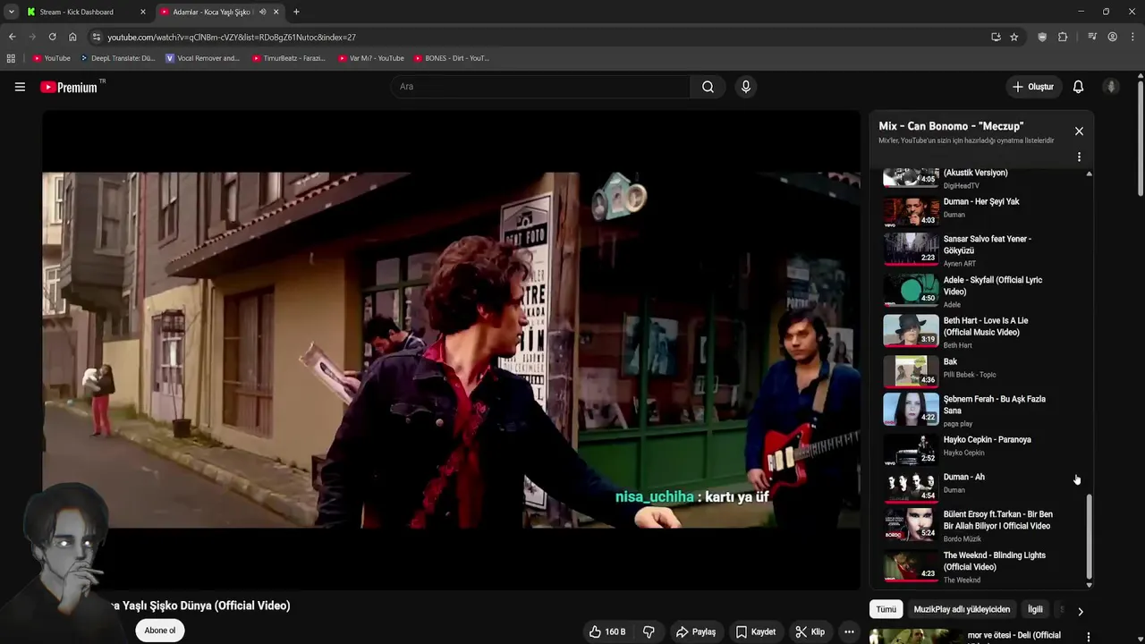This screenshot has height=644, width=1145.
Task: Expand the tab search dropdown arrow
Action: 11,12
